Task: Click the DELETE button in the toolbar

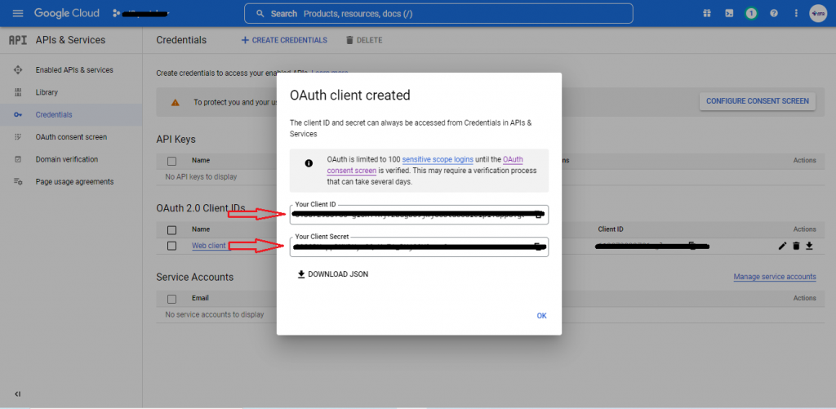Action: pyautogui.click(x=364, y=40)
